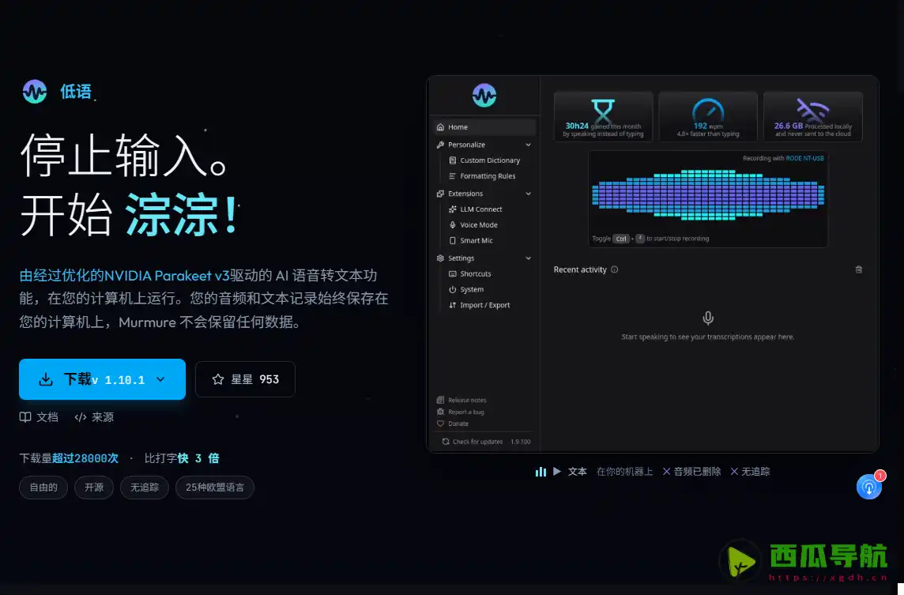Image resolution: width=904 pixels, height=595 pixels.
Task: Click the download arrow icon in 下载 button
Action: coord(46,379)
